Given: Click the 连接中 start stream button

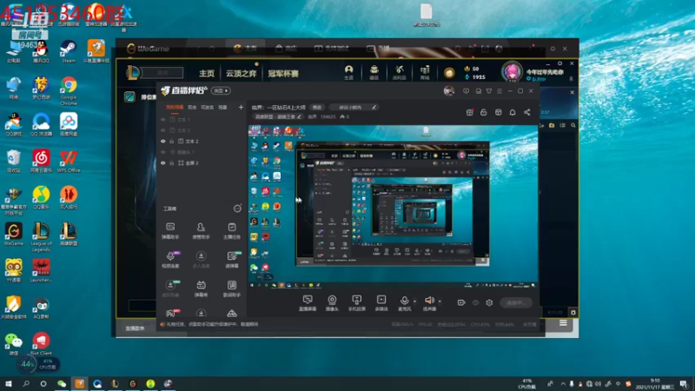Looking at the screenshot, I should click(x=516, y=302).
